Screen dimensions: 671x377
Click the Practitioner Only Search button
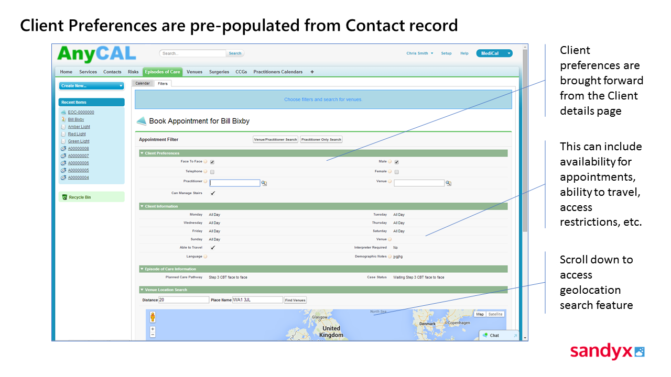[x=321, y=139]
